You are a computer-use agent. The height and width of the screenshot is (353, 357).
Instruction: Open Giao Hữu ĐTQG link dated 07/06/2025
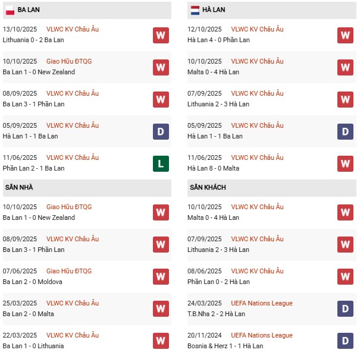click(x=69, y=272)
